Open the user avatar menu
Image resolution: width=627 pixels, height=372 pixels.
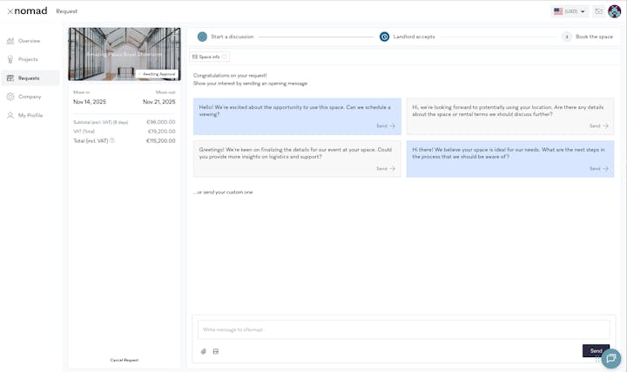(615, 11)
